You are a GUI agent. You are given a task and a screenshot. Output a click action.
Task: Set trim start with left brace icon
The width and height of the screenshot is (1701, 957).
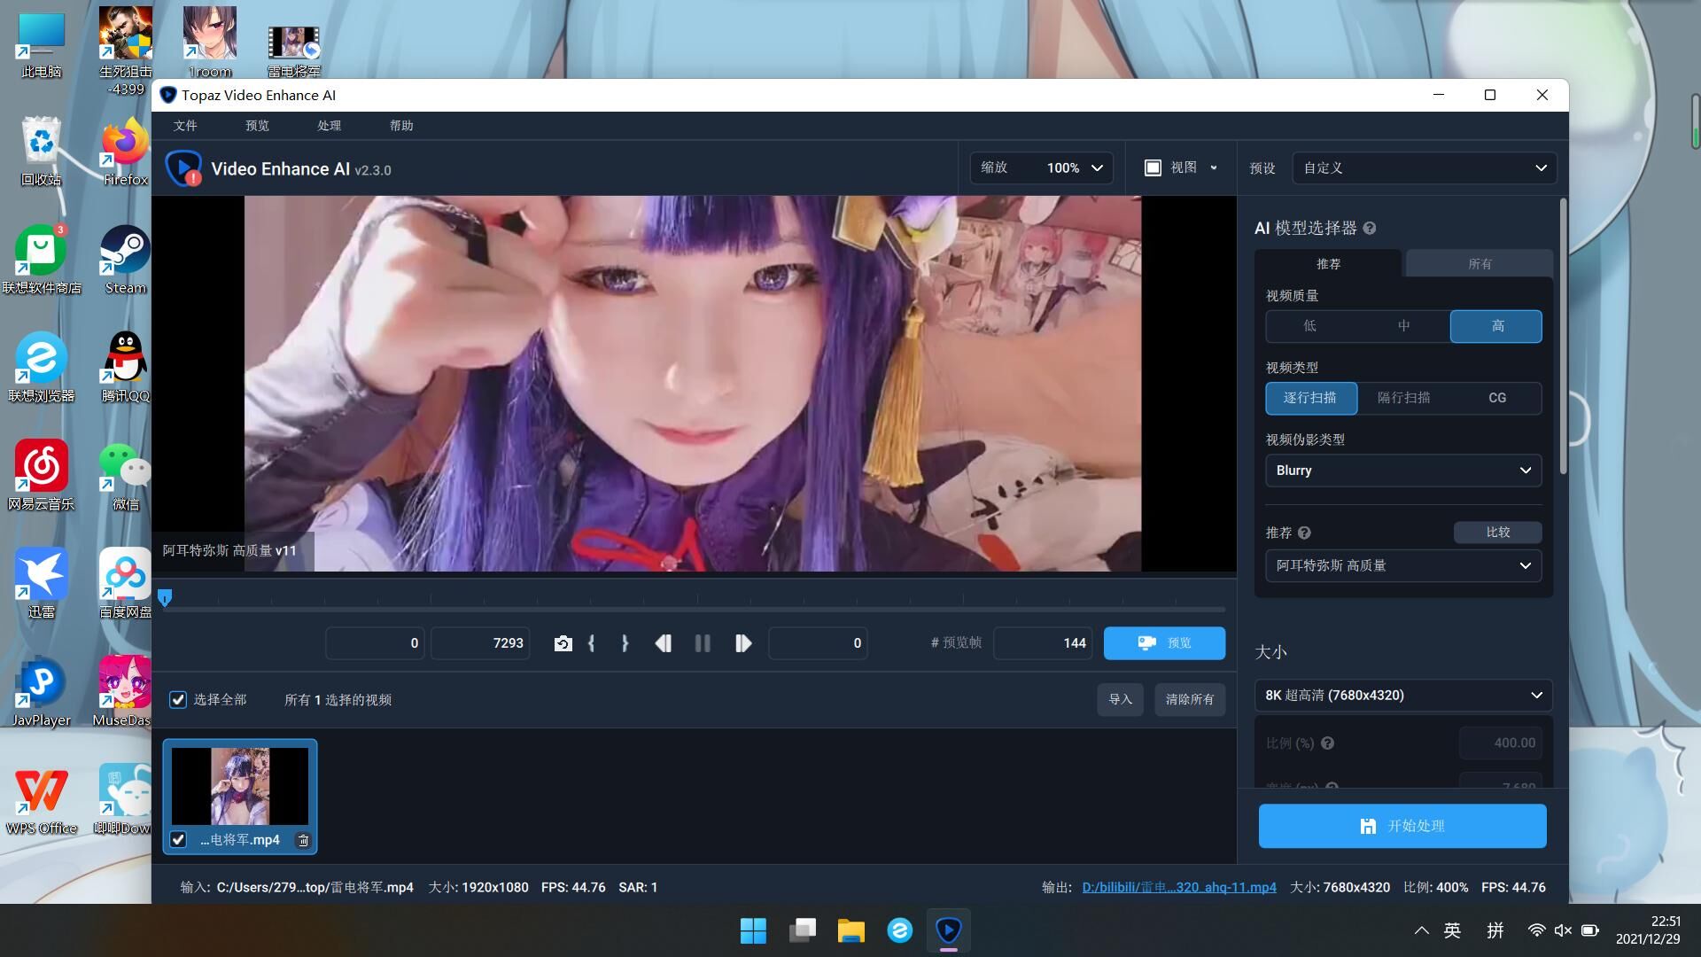(592, 643)
